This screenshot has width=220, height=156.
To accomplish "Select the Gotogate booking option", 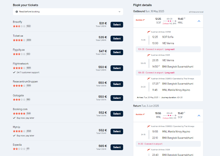I will (117, 98).
